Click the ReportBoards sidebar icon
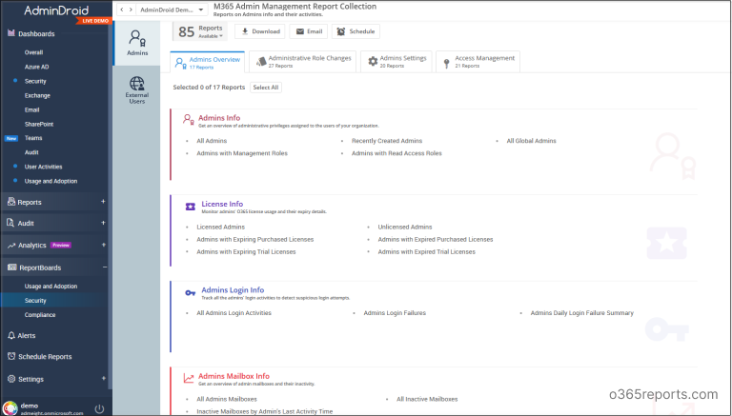 12,267
